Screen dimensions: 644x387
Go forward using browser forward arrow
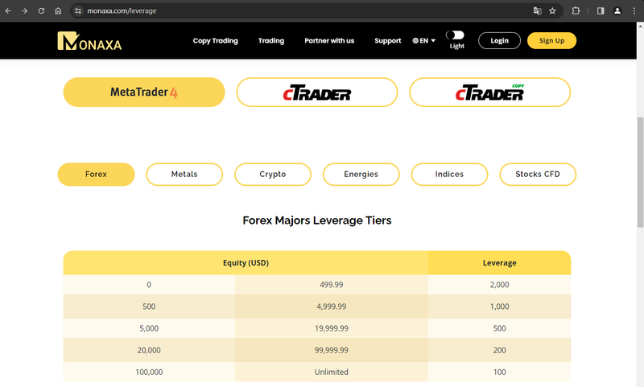[25, 11]
